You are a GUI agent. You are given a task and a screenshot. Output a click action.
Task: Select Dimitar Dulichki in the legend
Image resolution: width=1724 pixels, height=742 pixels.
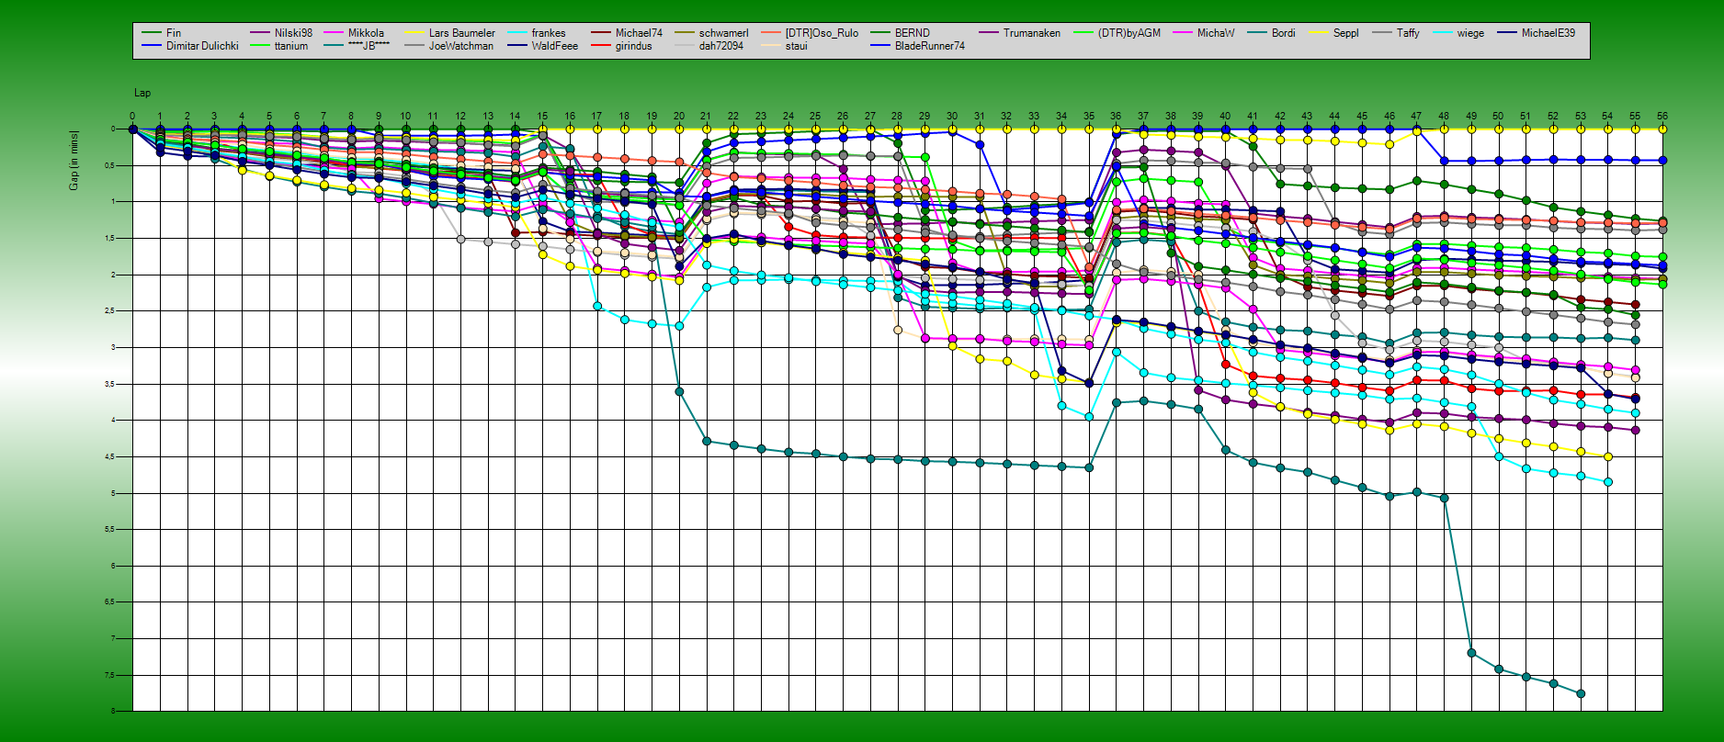tap(201, 46)
